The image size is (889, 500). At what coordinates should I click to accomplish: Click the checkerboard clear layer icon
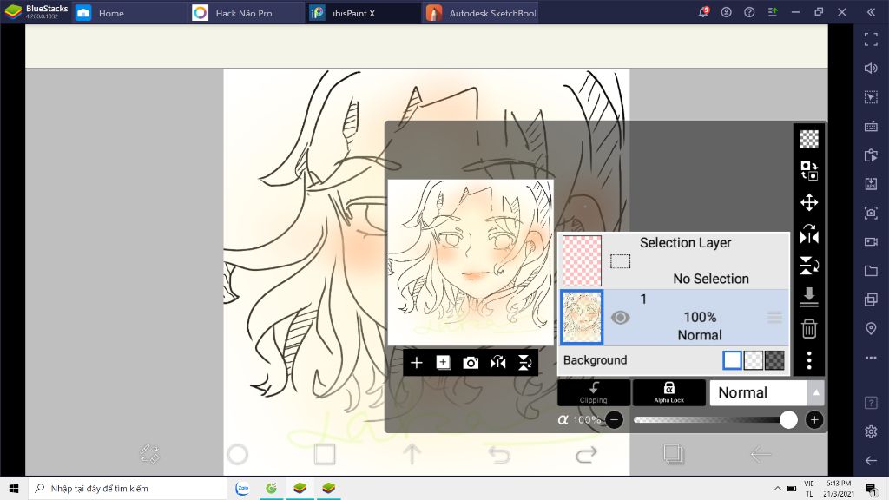(x=809, y=139)
